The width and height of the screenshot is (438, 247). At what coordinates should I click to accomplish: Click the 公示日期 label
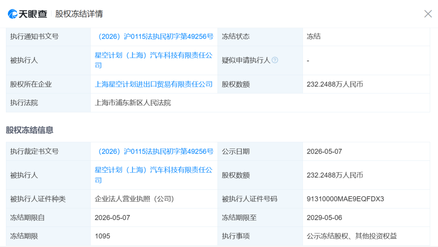point(236,152)
